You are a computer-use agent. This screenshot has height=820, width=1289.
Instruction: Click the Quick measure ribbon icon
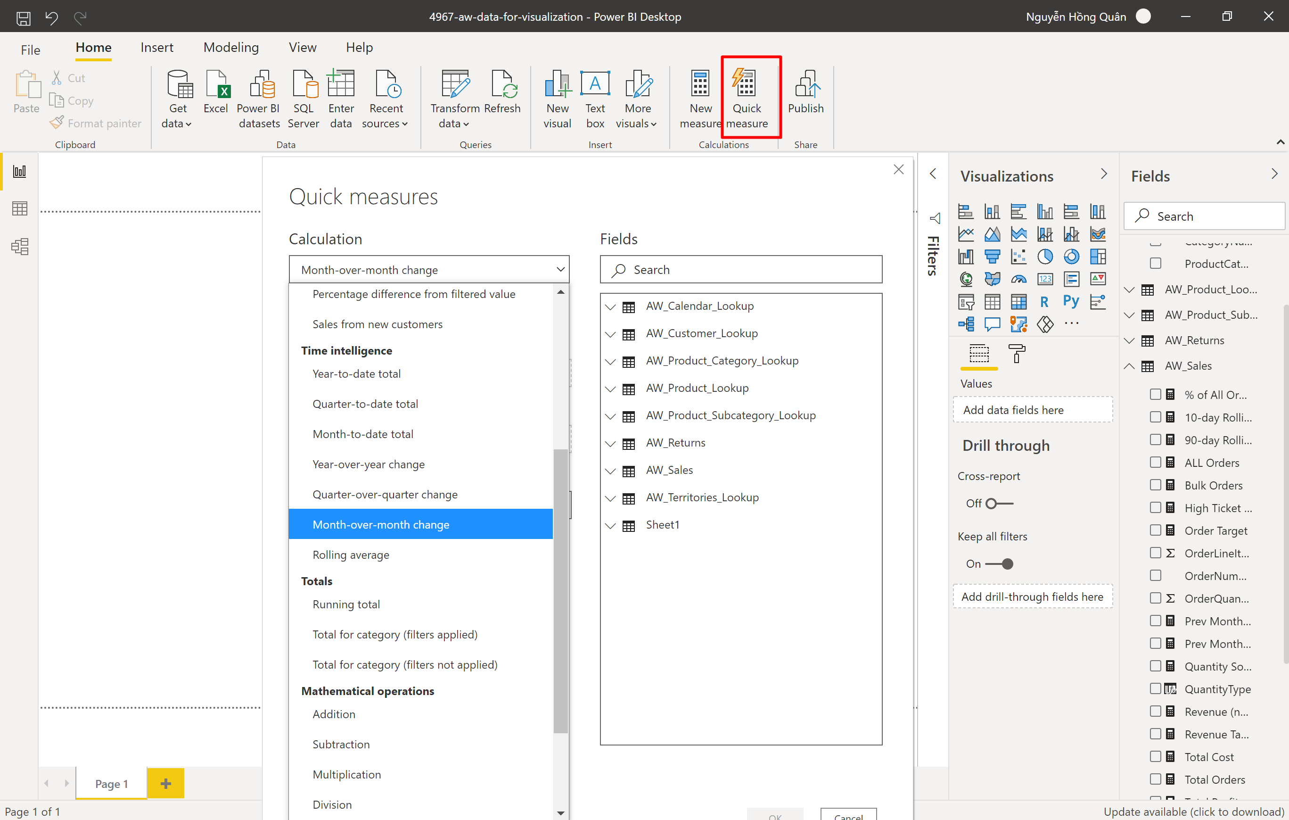click(x=746, y=99)
